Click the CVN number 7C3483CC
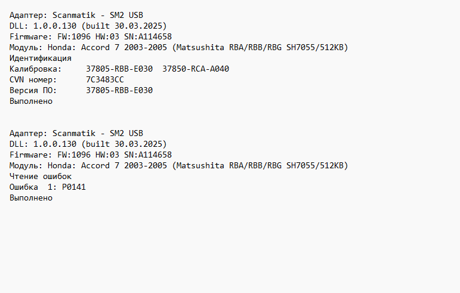This screenshot has width=460, height=293. pyautogui.click(x=105, y=80)
